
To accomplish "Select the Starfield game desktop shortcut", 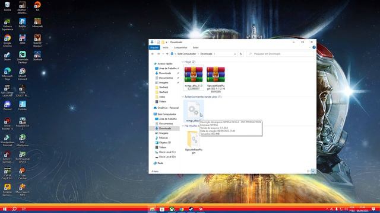I will 37,56.
